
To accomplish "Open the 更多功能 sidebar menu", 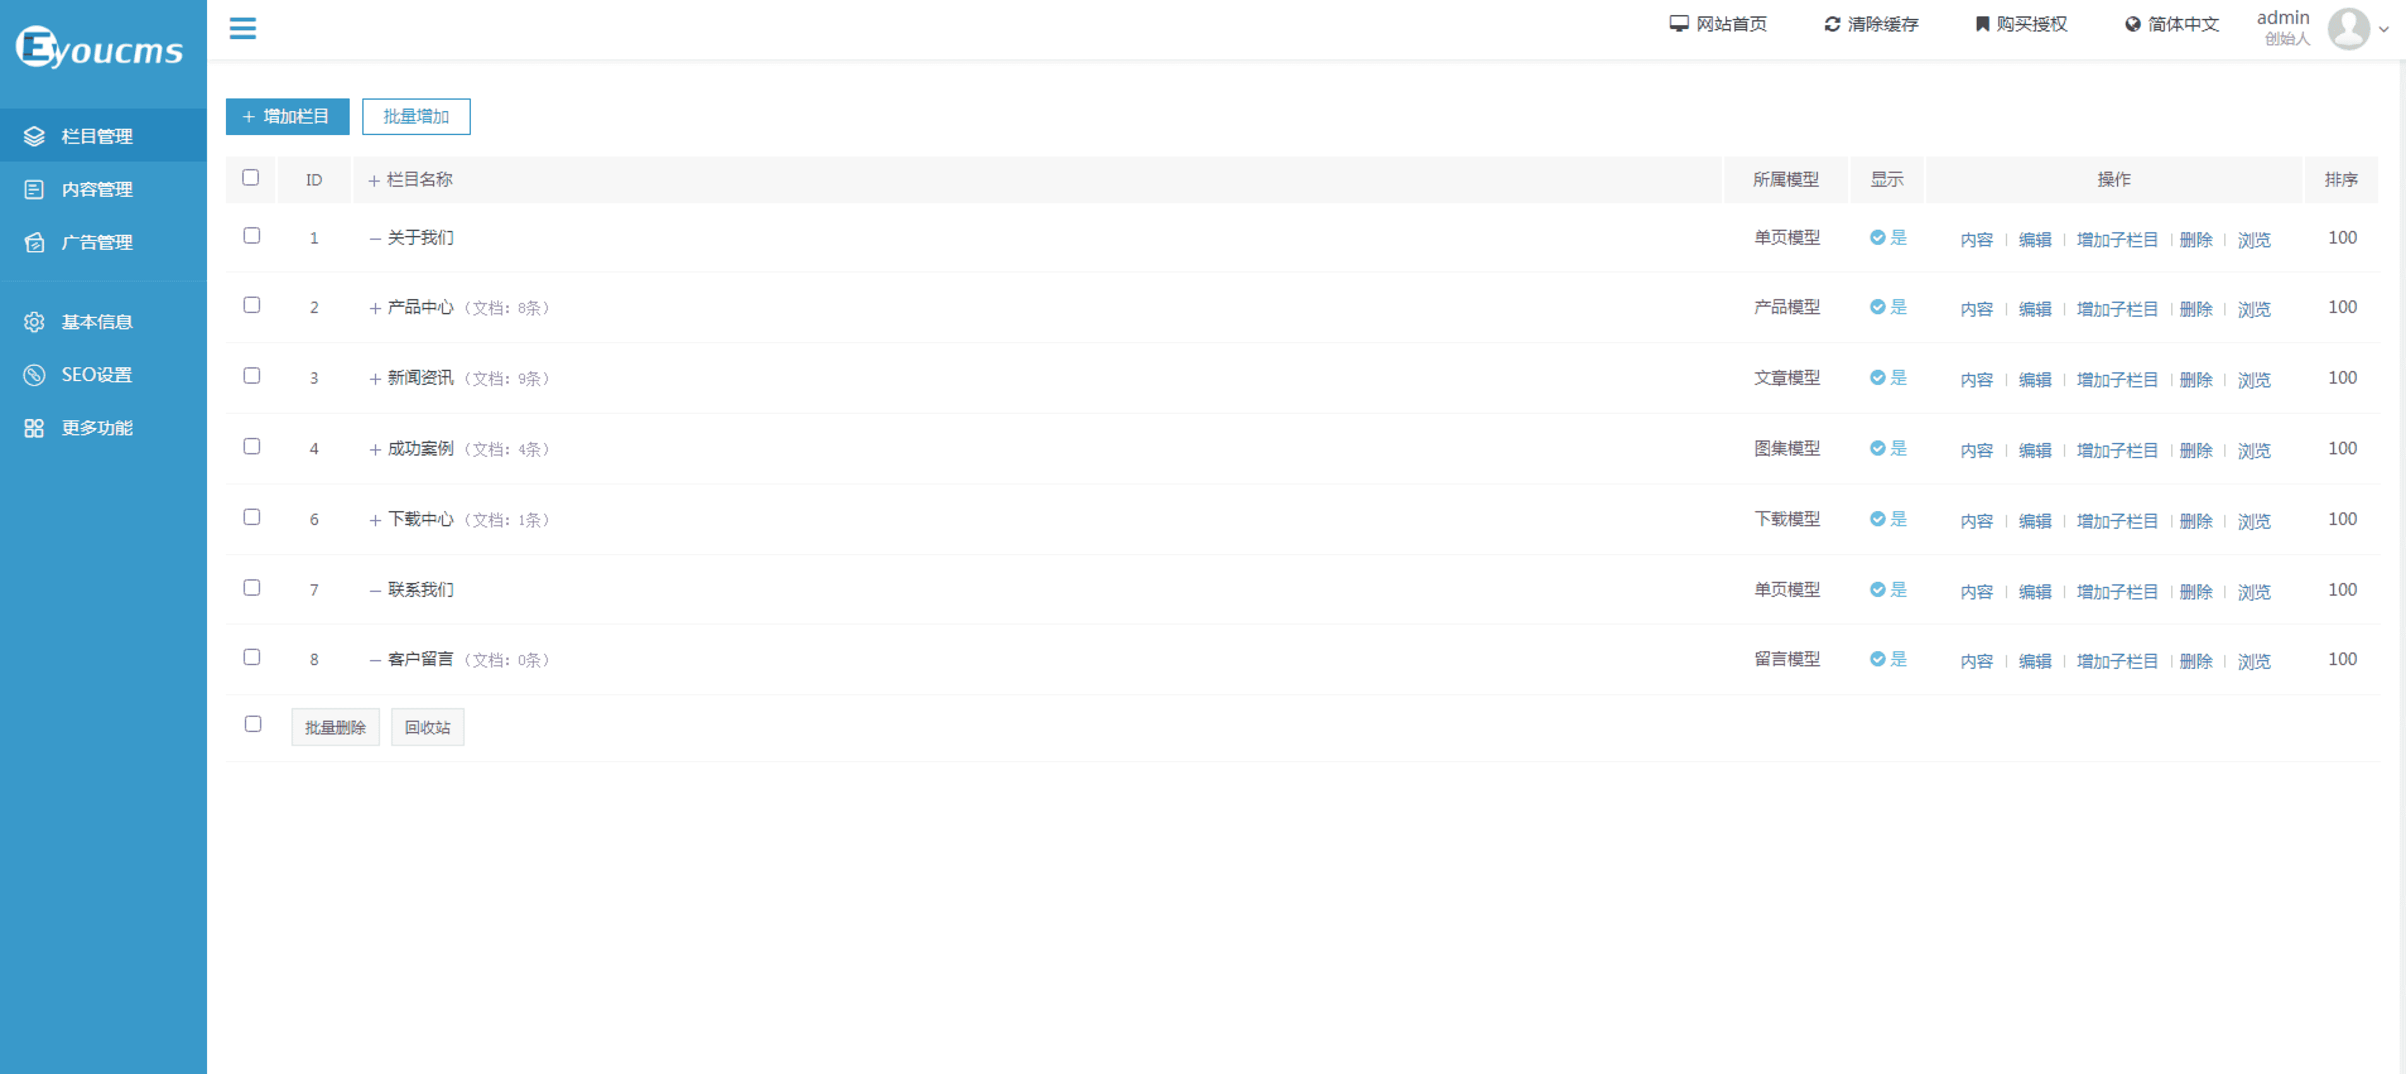I will [104, 428].
